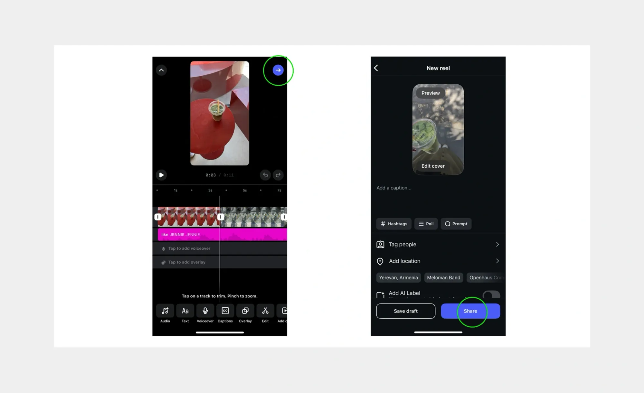
Task: Click the Add a caption field
Action: coord(394,188)
